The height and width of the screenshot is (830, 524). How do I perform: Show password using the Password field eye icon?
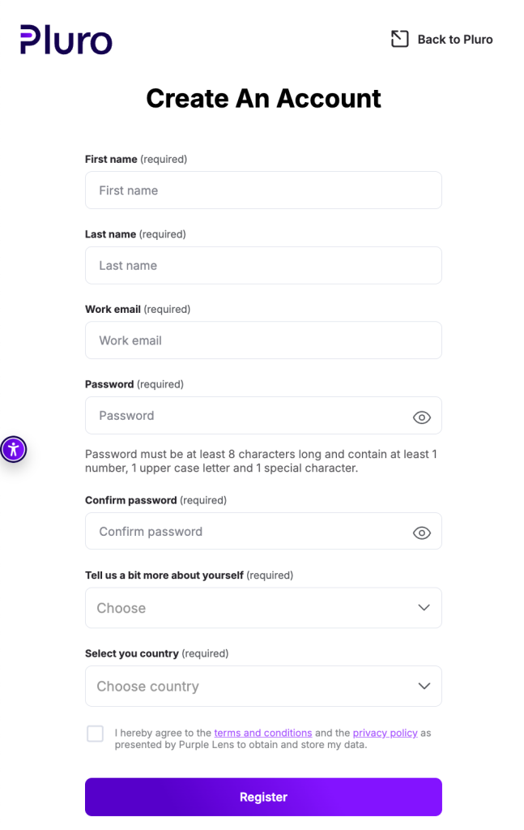click(x=422, y=417)
